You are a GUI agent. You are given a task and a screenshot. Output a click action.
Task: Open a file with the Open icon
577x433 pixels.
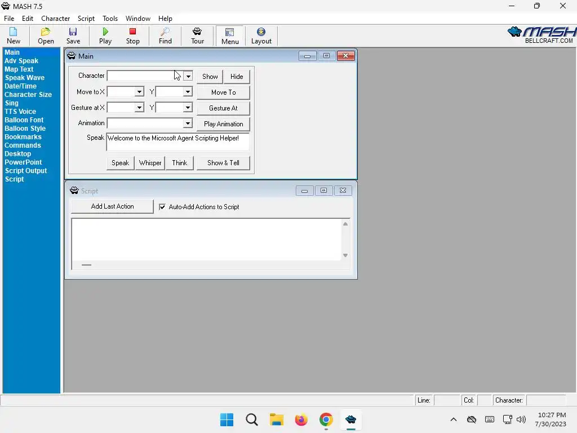(x=46, y=36)
